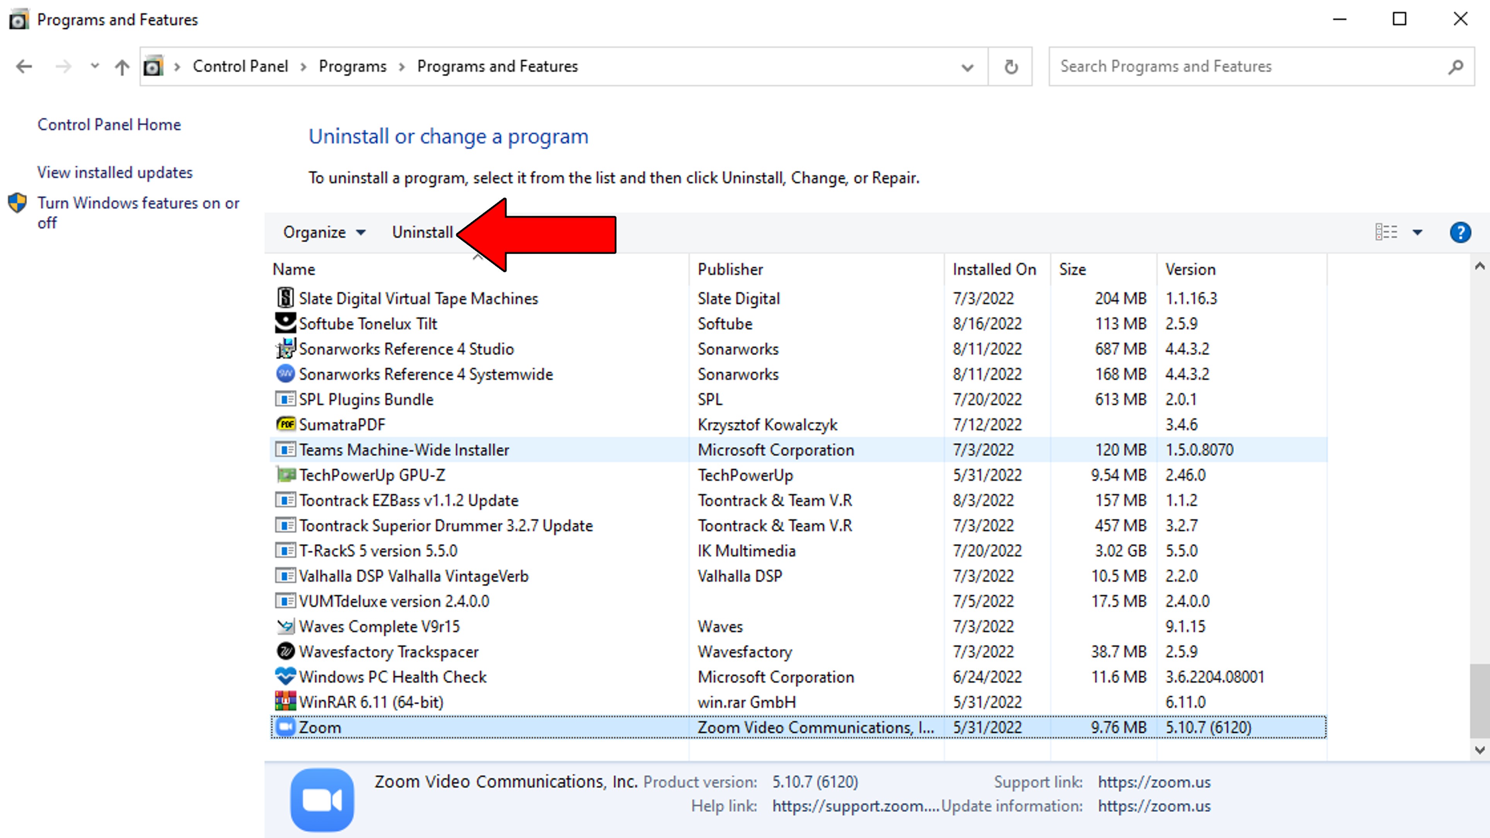
Task: Click the Search Programs and Features box
Action: point(1250,67)
